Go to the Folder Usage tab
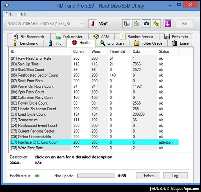Screen dimensions: 201x192 coord(148,43)
